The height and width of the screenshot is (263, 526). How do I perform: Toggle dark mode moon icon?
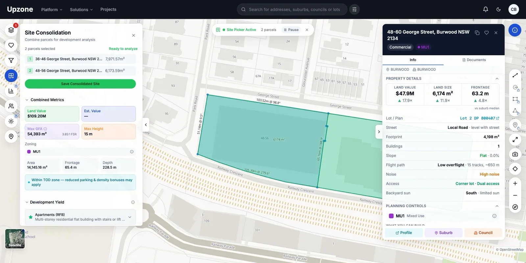click(498, 9)
